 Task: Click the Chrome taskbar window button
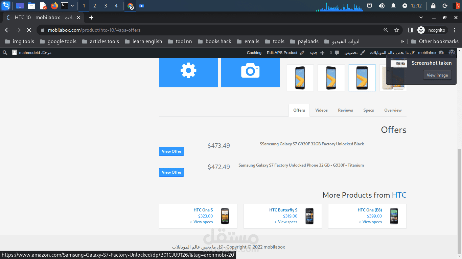point(130,6)
